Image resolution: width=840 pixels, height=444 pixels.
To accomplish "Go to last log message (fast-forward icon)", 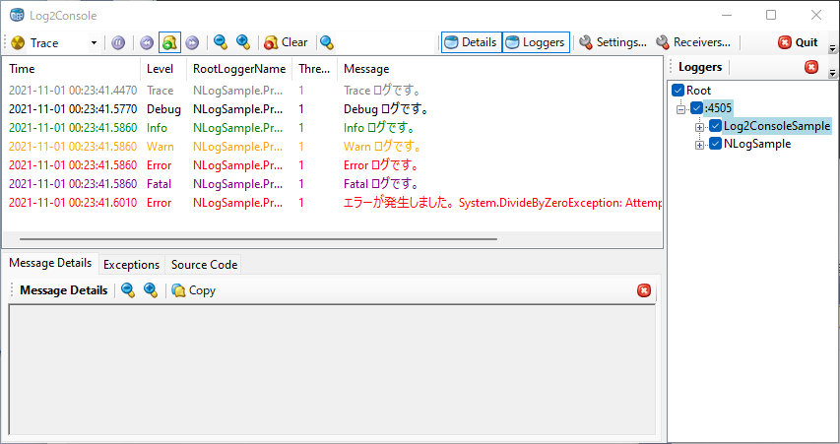I will click(x=192, y=42).
